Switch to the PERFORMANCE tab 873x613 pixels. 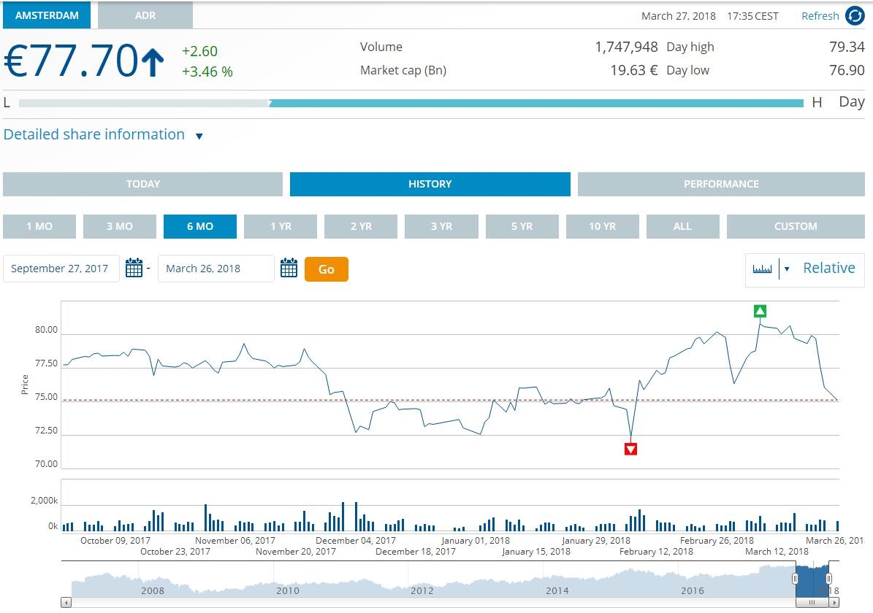(721, 184)
